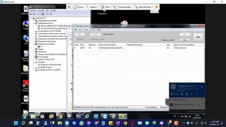Click the Refresh button in MsmDownloadTool

(x=95, y=35)
